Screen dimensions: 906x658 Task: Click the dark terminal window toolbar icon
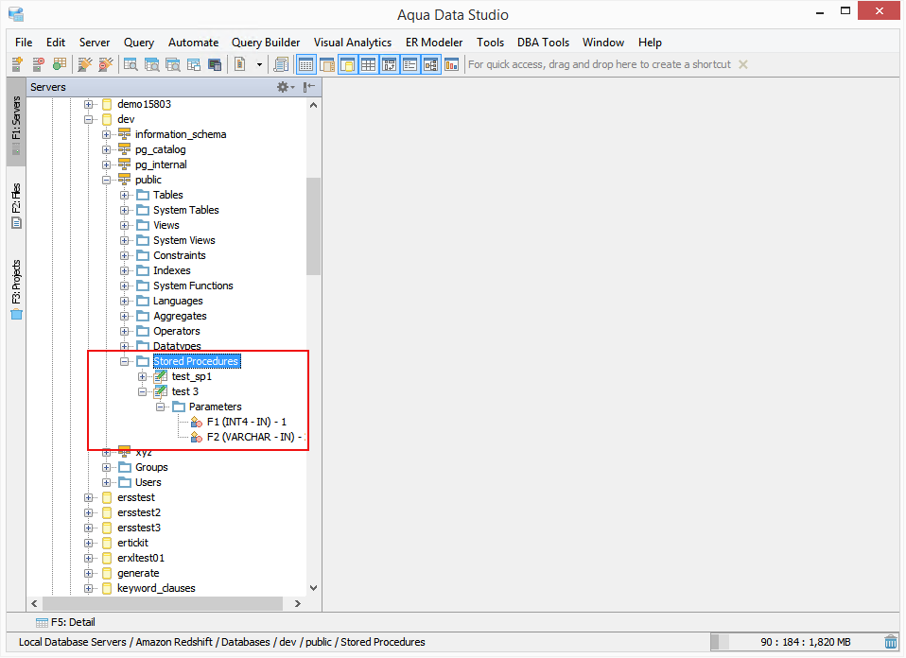coord(215,64)
